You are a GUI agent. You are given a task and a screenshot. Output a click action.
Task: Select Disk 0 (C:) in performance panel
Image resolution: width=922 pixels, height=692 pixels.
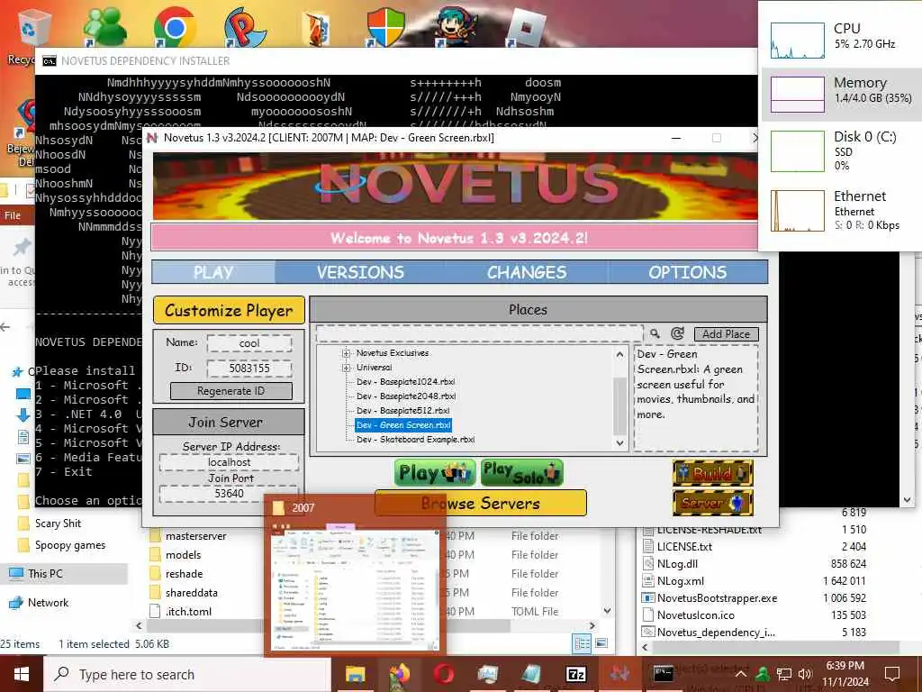(x=841, y=151)
